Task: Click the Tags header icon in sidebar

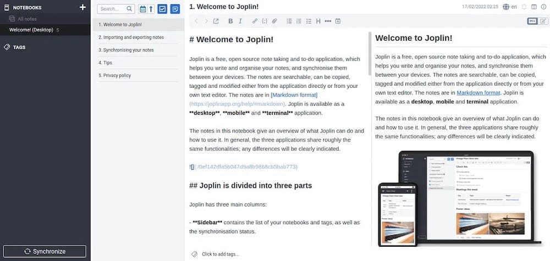Action: coord(7,47)
